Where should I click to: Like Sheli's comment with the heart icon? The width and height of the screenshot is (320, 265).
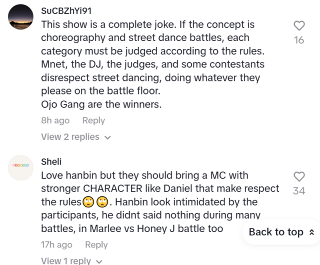299,176
